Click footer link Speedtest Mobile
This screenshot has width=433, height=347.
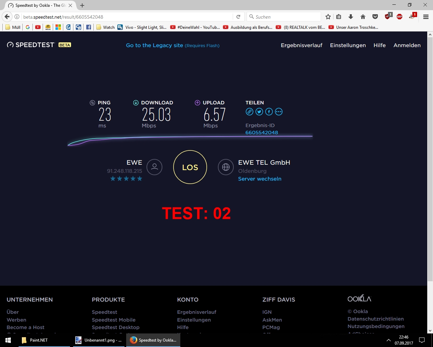click(114, 320)
